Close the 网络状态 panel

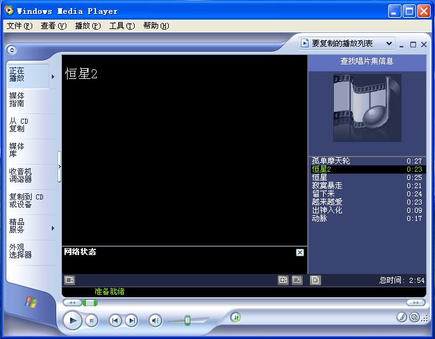(x=300, y=253)
